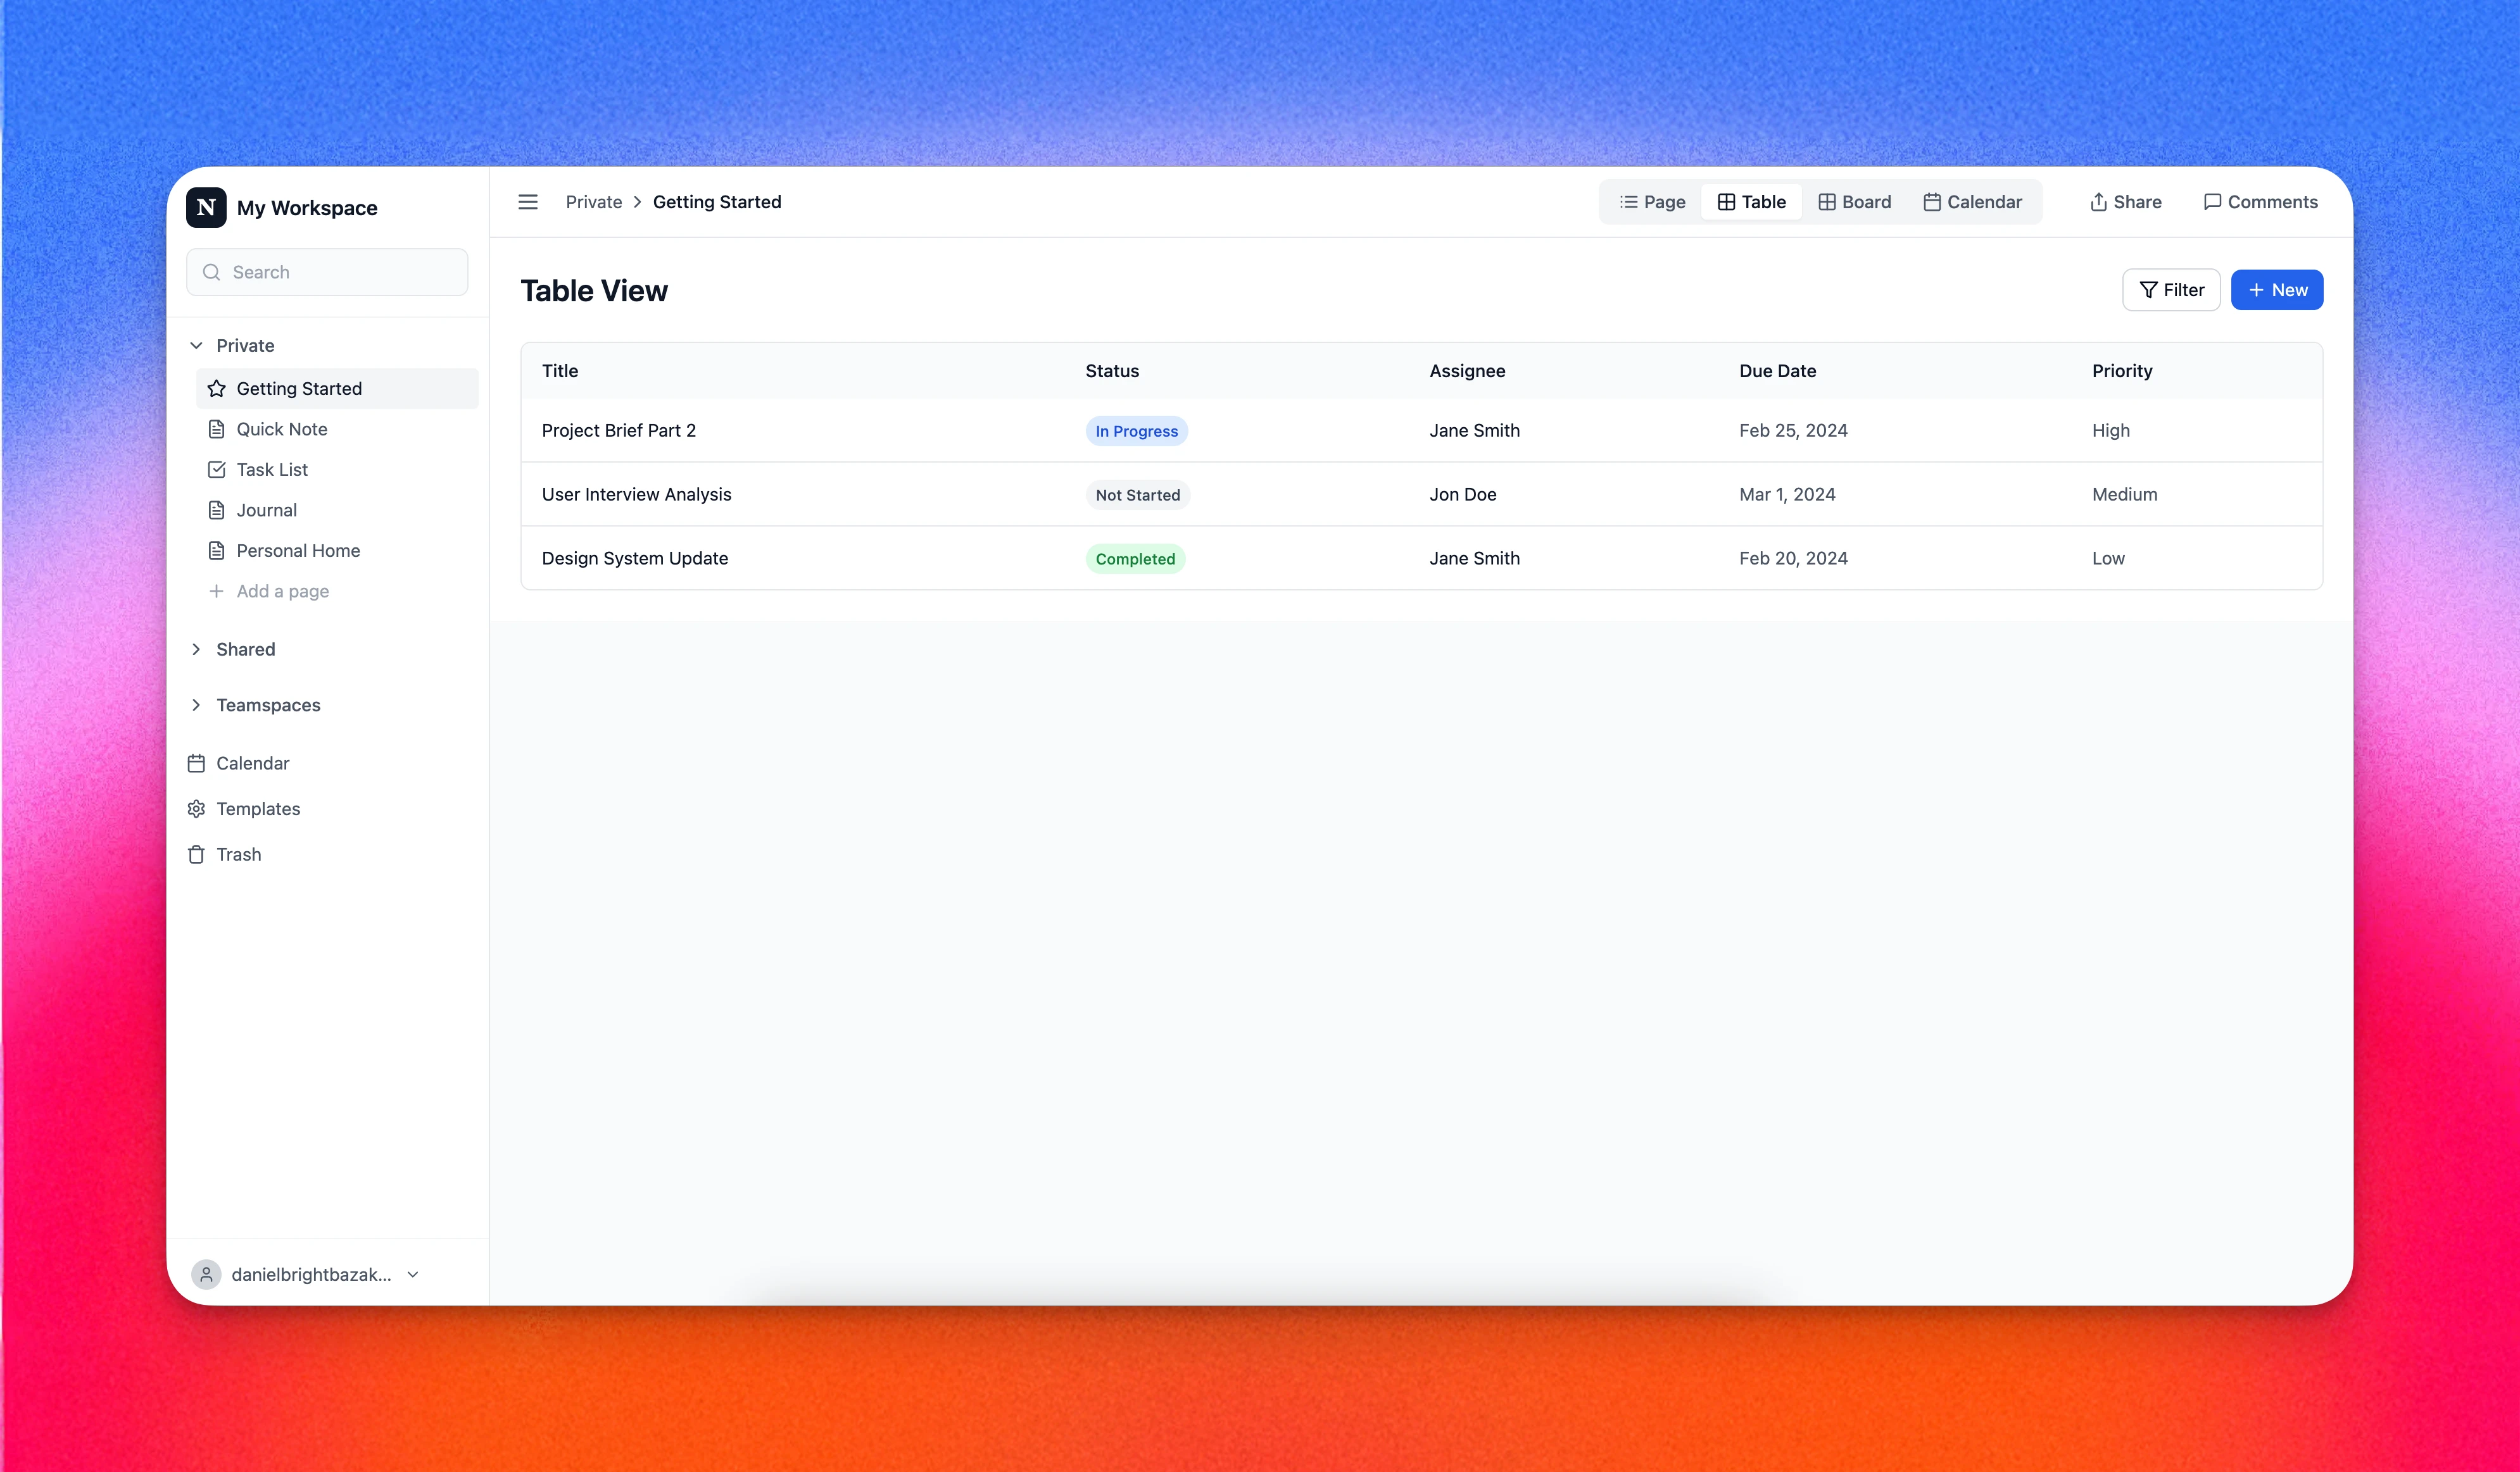The width and height of the screenshot is (2520, 1472).
Task: Click the blue New button
Action: [x=2277, y=290]
